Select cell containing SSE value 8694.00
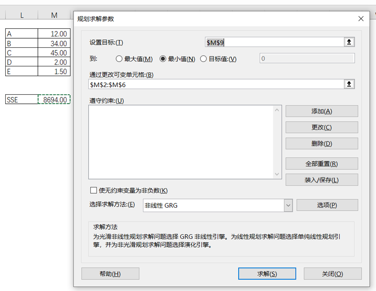 54,100
